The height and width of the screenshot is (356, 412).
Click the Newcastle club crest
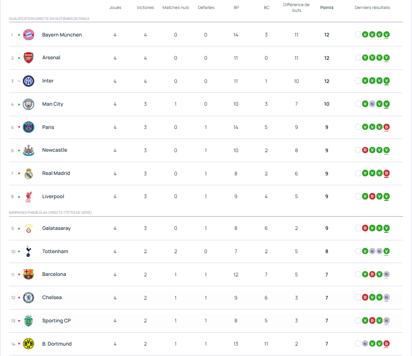[x=29, y=150]
